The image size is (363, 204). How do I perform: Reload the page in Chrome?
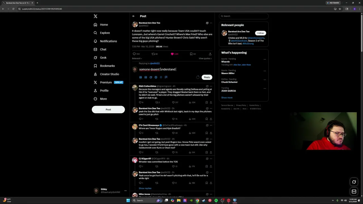13,9
